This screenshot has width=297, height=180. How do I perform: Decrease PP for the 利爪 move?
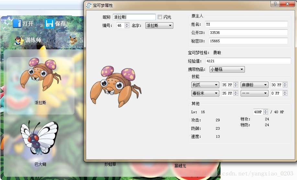coord(236,86)
